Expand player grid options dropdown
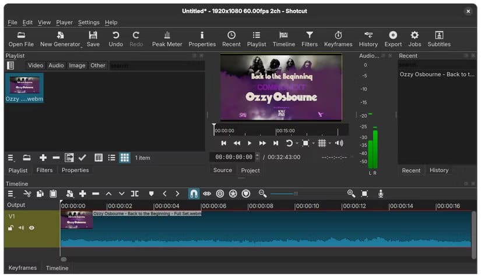This screenshot has width=481, height=278. [x=330, y=143]
